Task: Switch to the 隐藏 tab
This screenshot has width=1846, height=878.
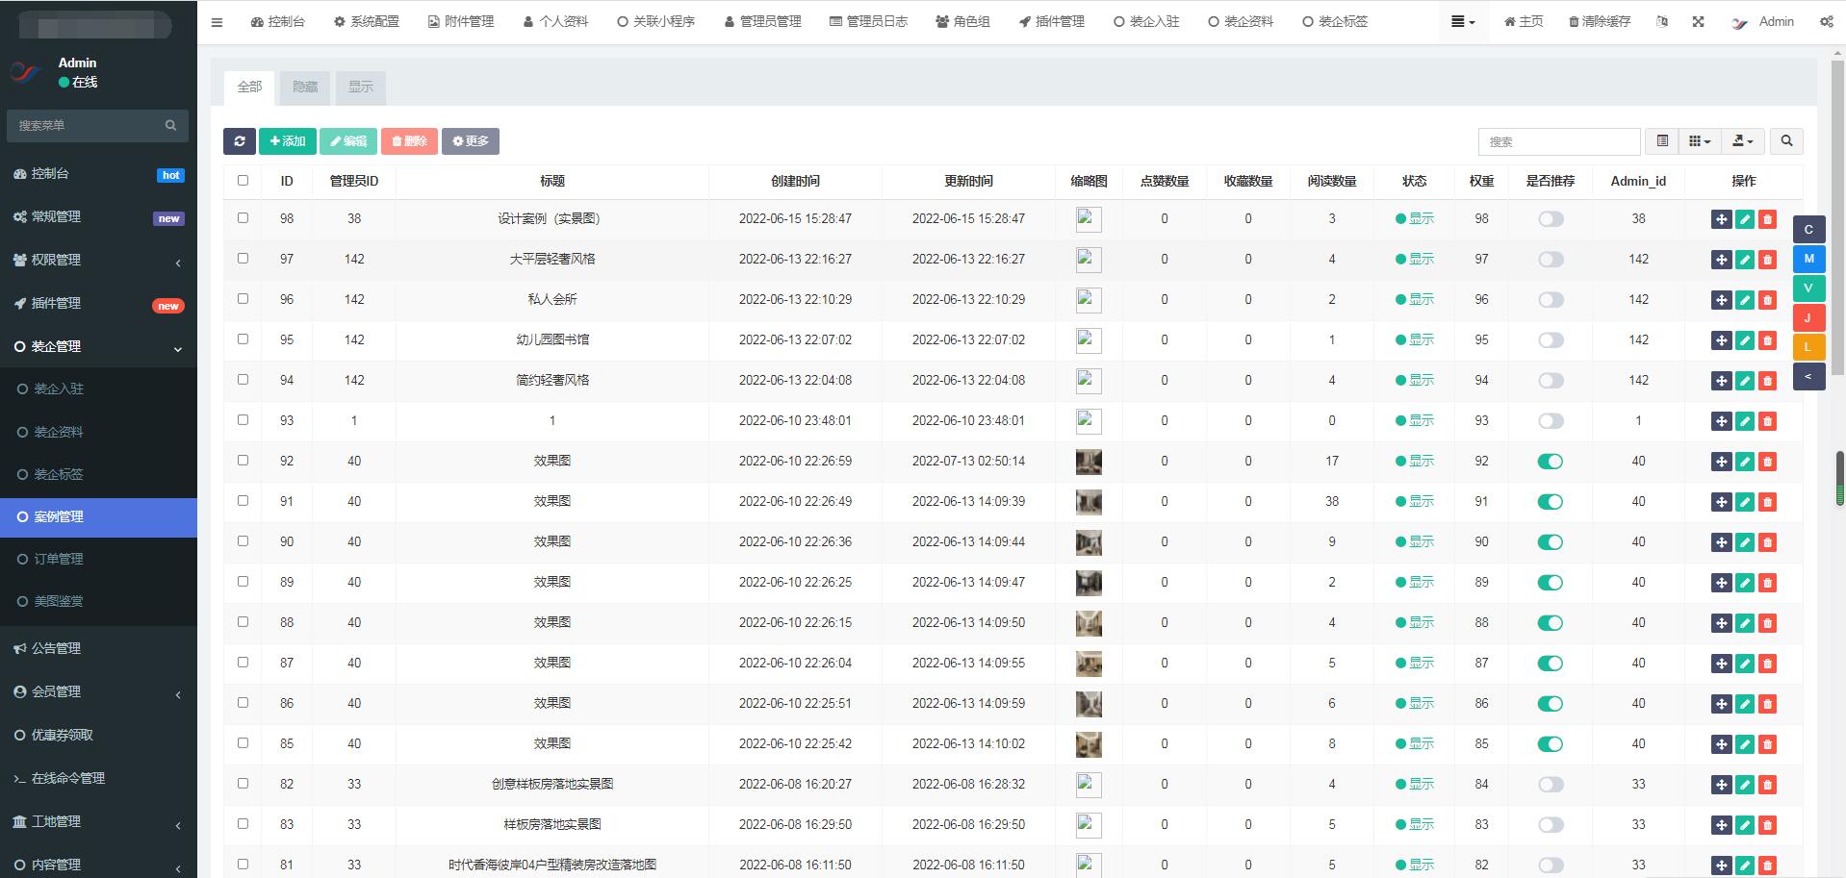Action: point(305,87)
